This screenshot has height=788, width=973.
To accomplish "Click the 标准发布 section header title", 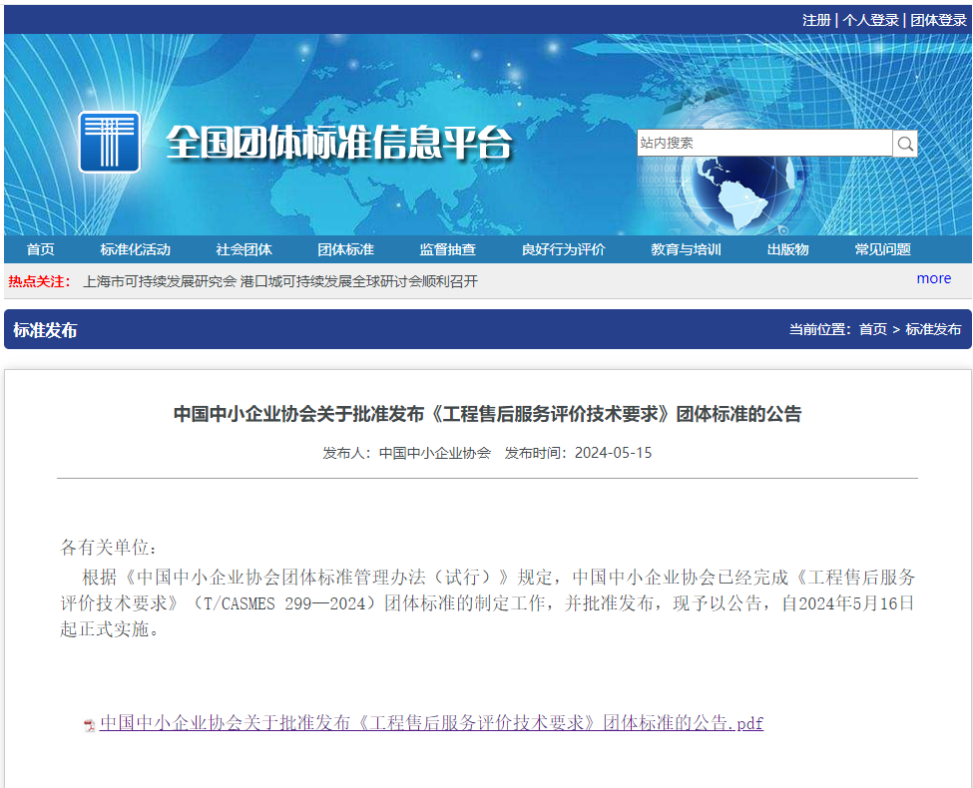I will [45, 330].
